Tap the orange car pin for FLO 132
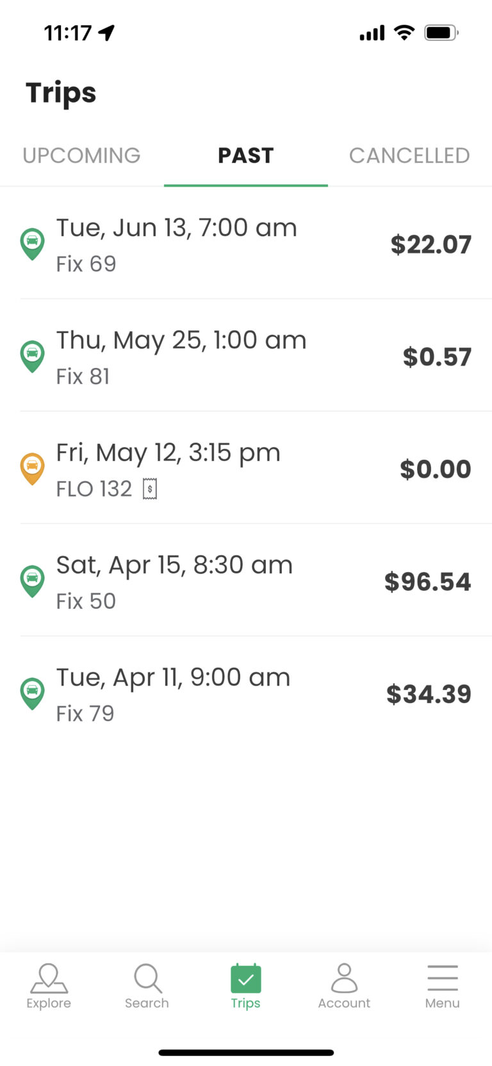The width and height of the screenshot is (492, 1066). click(32, 468)
